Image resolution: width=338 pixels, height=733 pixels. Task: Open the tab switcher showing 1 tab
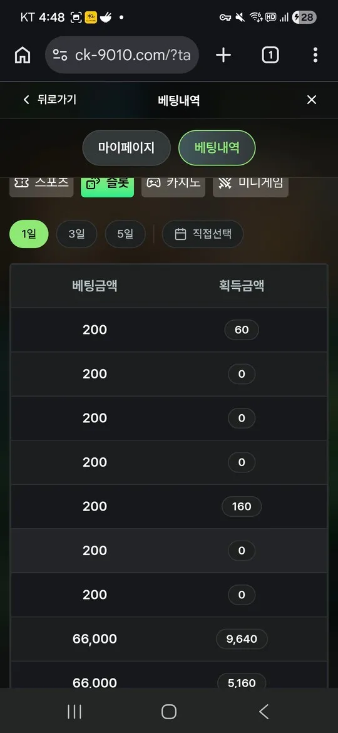click(x=270, y=55)
